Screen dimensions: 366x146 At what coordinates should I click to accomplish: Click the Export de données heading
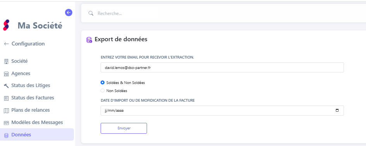[121, 39]
